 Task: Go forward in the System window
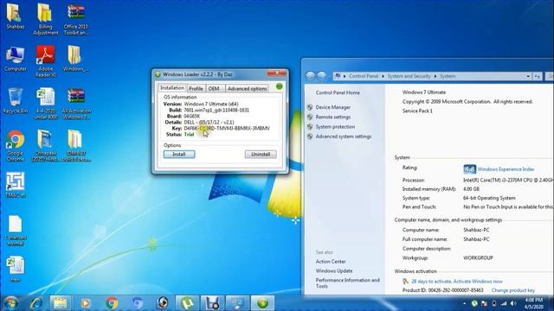point(322,76)
